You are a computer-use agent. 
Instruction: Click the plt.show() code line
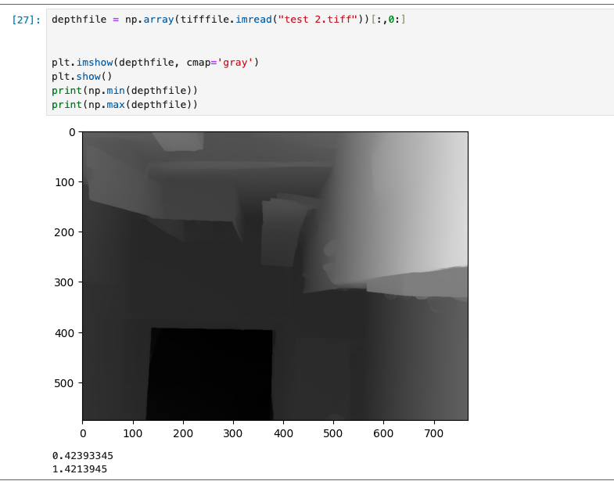click(x=82, y=77)
